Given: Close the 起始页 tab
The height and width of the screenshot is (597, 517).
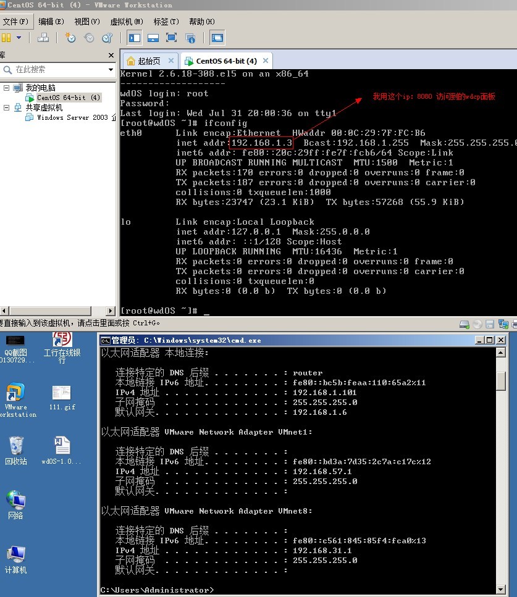Looking at the screenshot, I should point(171,61).
